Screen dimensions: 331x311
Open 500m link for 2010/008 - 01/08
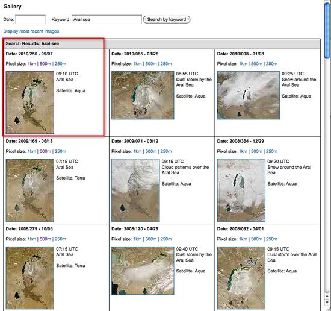pyautogui.click(x=257, y=64)
